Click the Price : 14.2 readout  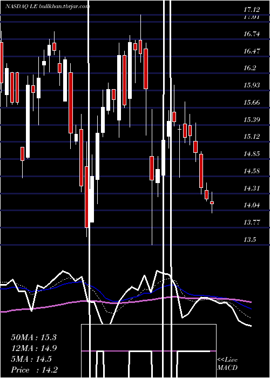click(x=34, y=370)
